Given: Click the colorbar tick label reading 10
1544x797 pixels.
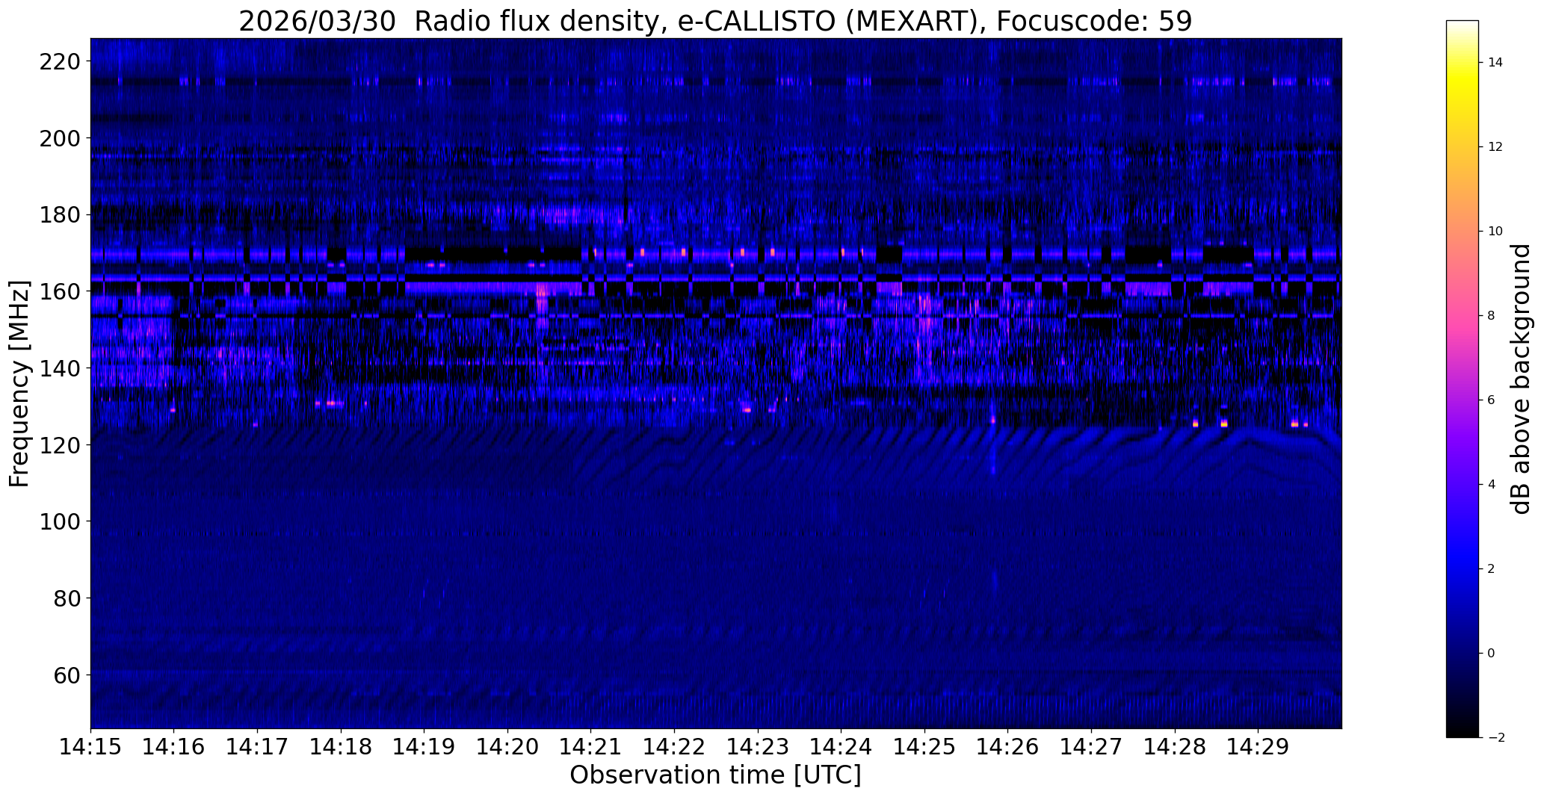Looking at the screenshot, I should click(1495, 232).
